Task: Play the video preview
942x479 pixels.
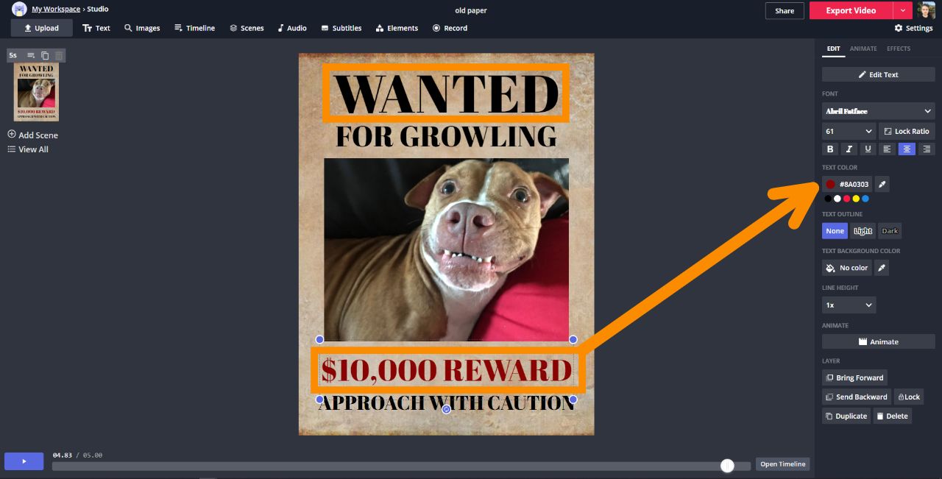Action: click(x=24, y=461)
